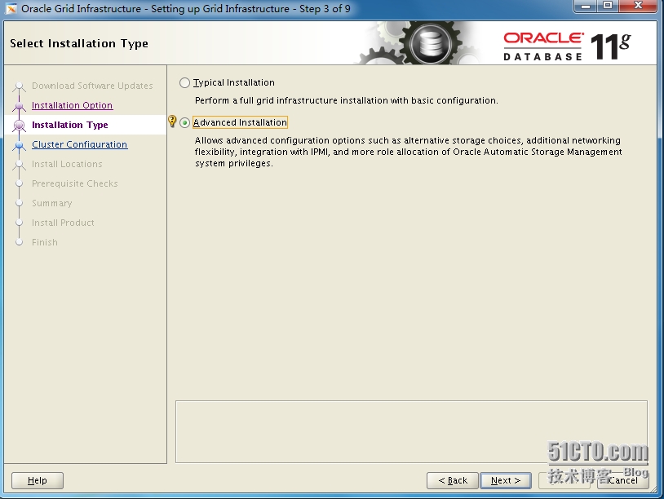Select the Installation Type step in sidebar
Viewport: 664px width, 499px height.
pyautogui.click(x=70, y=125)
